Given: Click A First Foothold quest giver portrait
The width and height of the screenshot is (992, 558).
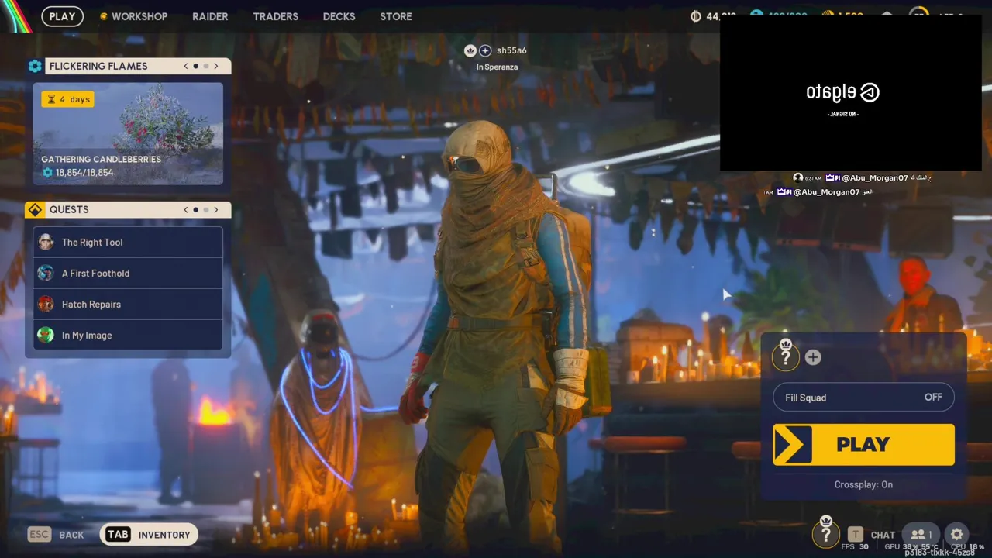Looking at the screenshot, I should 46,273.
